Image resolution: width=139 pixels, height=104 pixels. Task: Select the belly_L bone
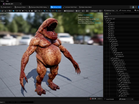pyautogui.click(x=112, y=26)
